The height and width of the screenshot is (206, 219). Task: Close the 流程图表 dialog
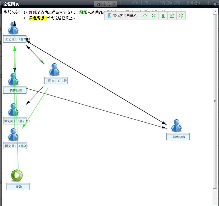(x=215, y=4)
